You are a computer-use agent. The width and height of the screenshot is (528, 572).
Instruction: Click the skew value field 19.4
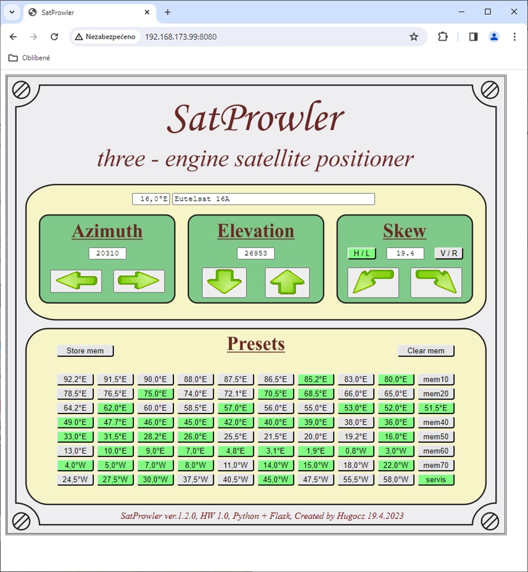[405, 253]
